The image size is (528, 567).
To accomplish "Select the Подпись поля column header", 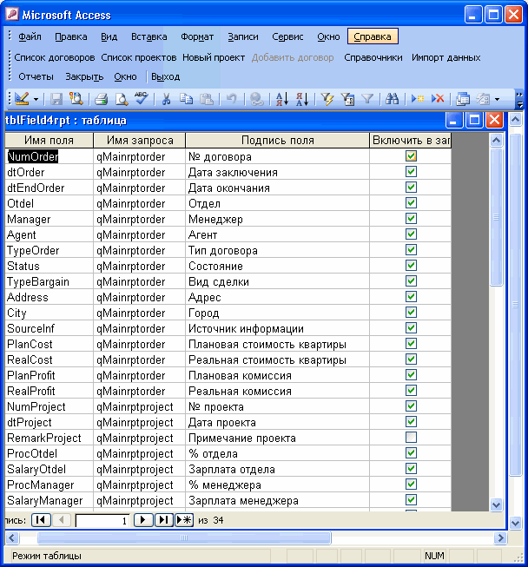I will coord(277,141).
